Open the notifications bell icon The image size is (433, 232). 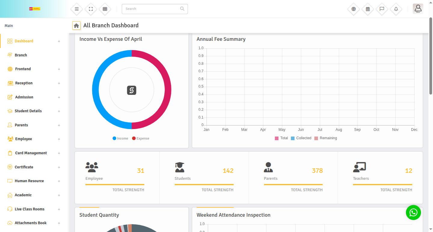(x=396, y=9)
